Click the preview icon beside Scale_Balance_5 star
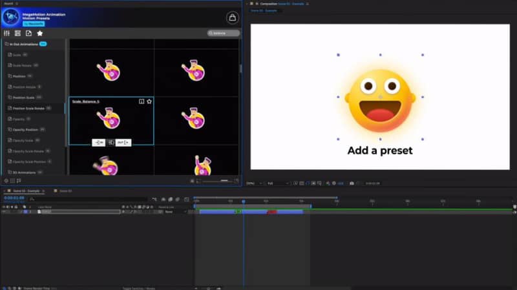 click(142, 101)
